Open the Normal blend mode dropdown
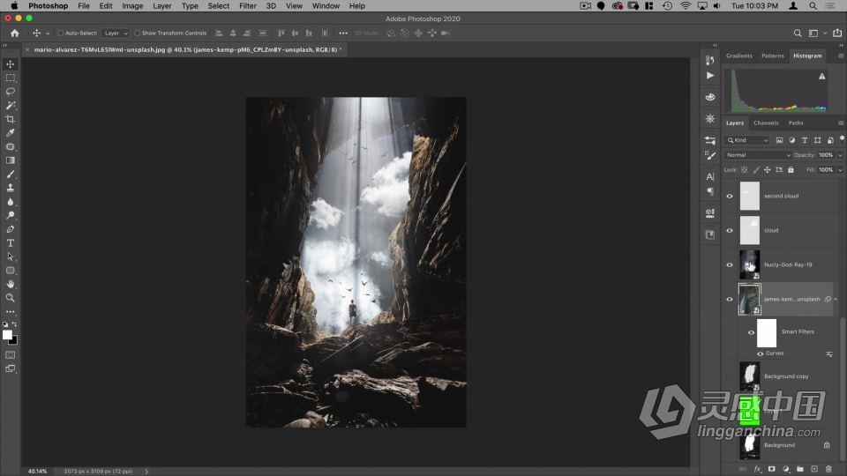Screen dimensions: 847x476 757,155
